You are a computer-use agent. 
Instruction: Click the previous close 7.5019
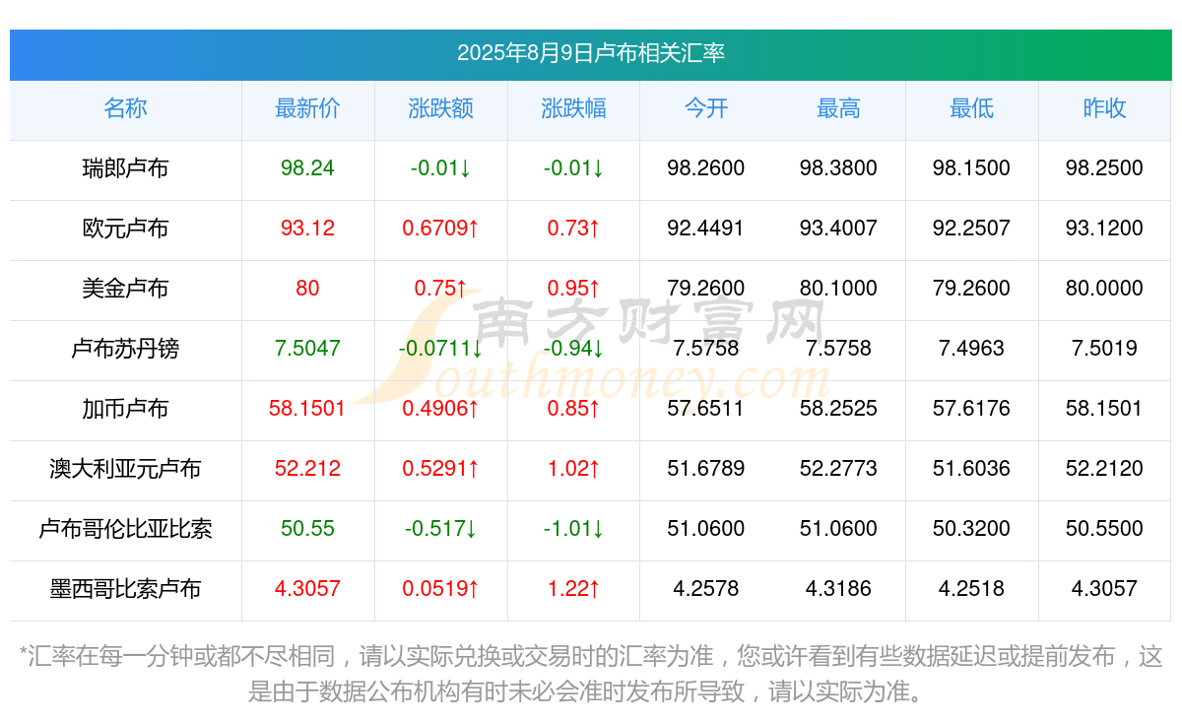click(1105, 349)
